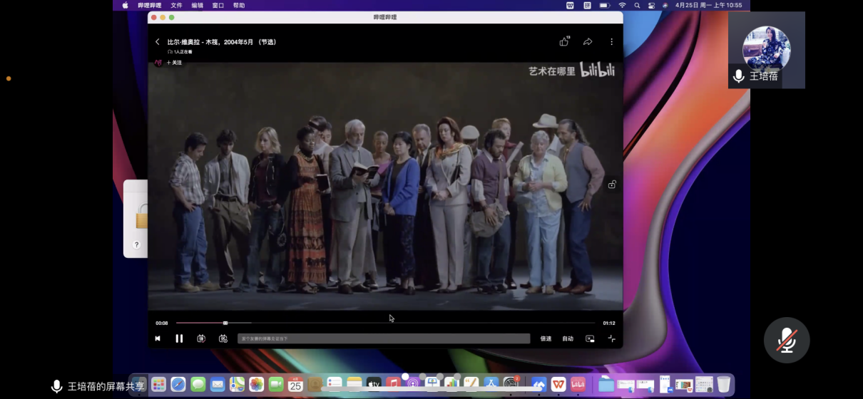The height and width of the screenshot is (399, 863).
Task: Click the lock screen icon on video
Action: [x=611, y=185]
